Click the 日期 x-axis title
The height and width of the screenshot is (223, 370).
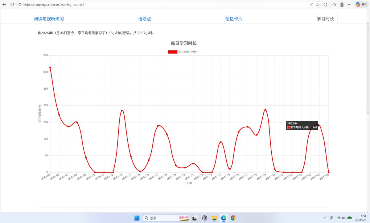click(189, 183)
